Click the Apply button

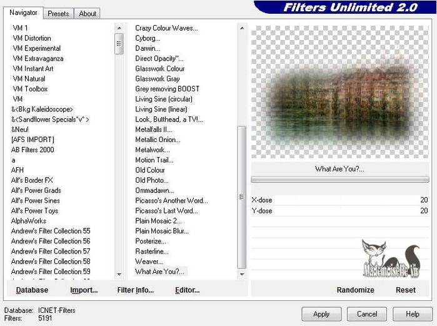[x=321, y=314]
